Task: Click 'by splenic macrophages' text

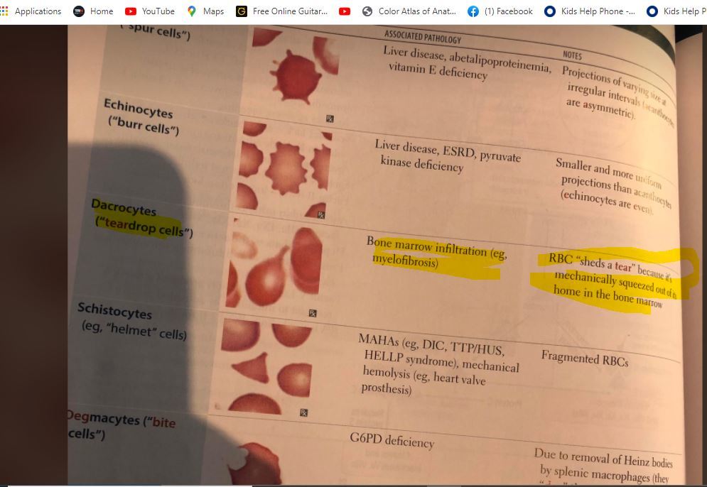Action: [595, 473]
